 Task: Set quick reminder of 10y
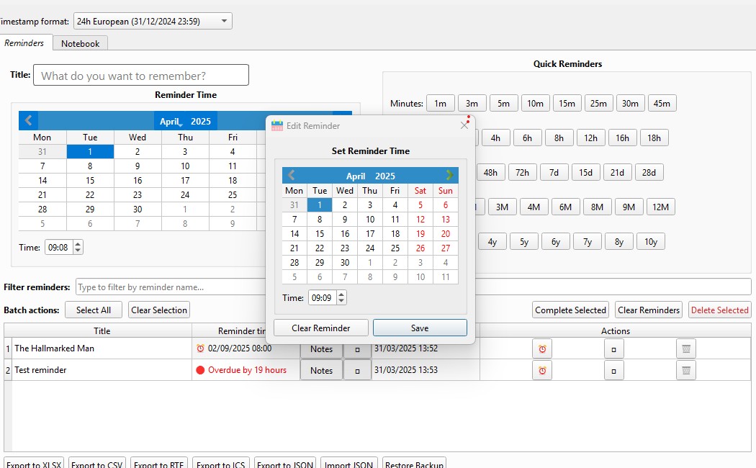point(651,241)
